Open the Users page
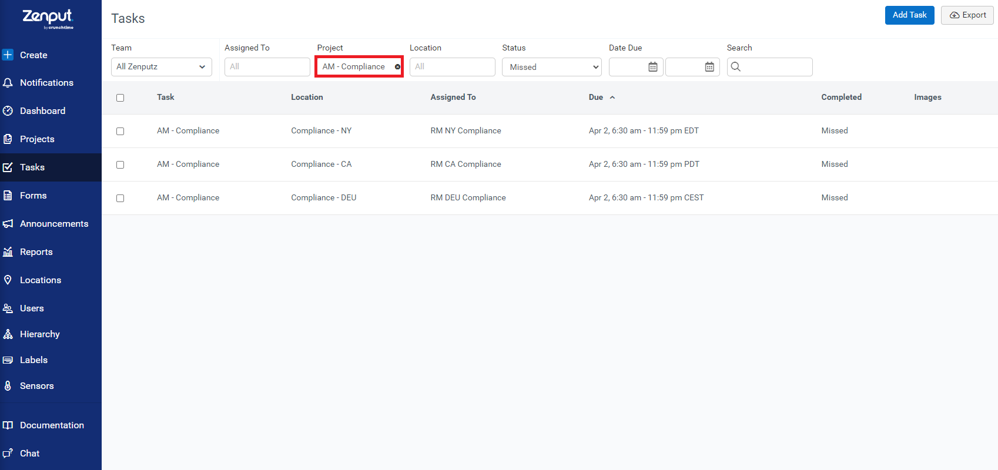Screen dimensions: 998x470 pos(32,308)
